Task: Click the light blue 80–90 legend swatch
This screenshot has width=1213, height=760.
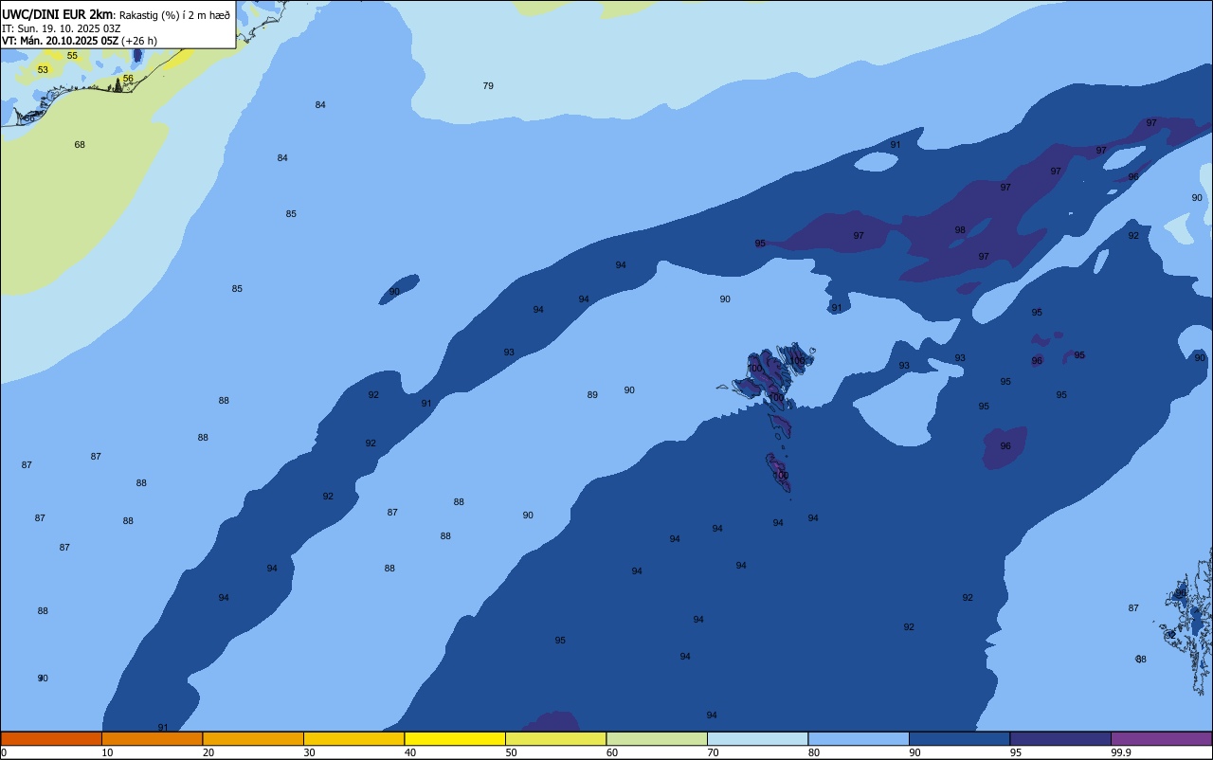Action: click(x=859, y=738)
